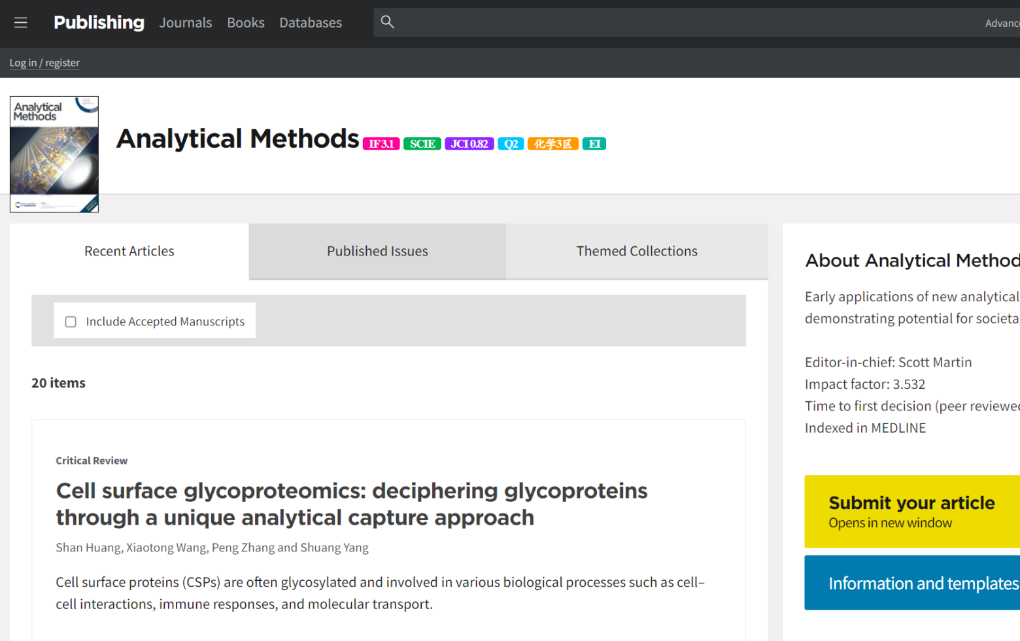The image size is (1020, 641).
Task: Click the pink IF 3.1 badge
Action: coord(381,144)
